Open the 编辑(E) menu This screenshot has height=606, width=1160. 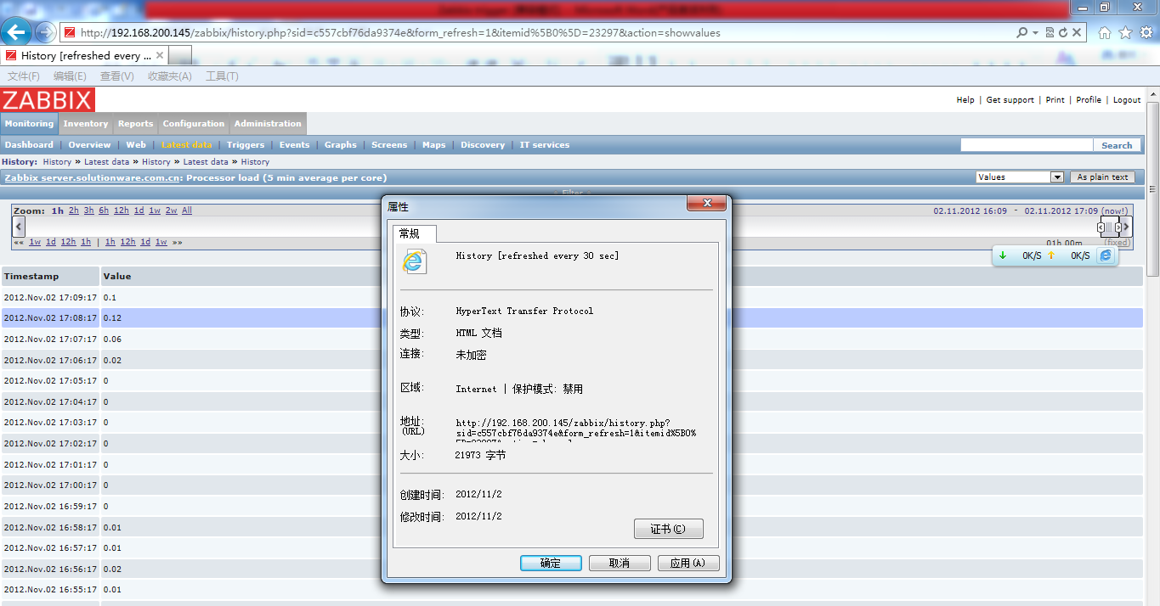70,76
